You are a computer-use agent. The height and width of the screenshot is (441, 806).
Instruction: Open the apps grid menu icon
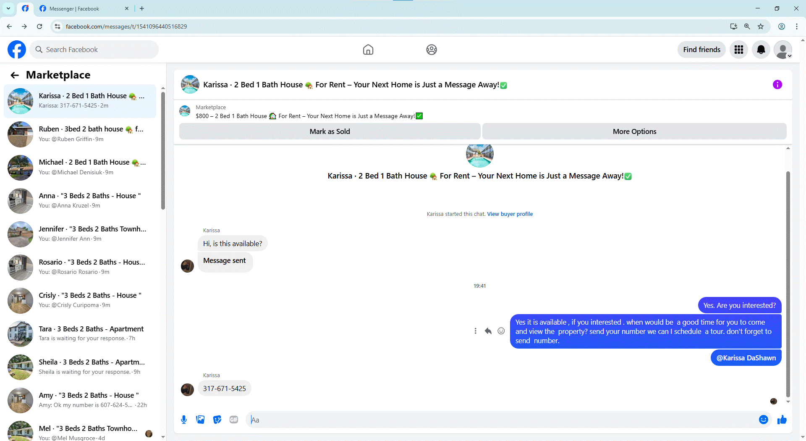[739, 50]
